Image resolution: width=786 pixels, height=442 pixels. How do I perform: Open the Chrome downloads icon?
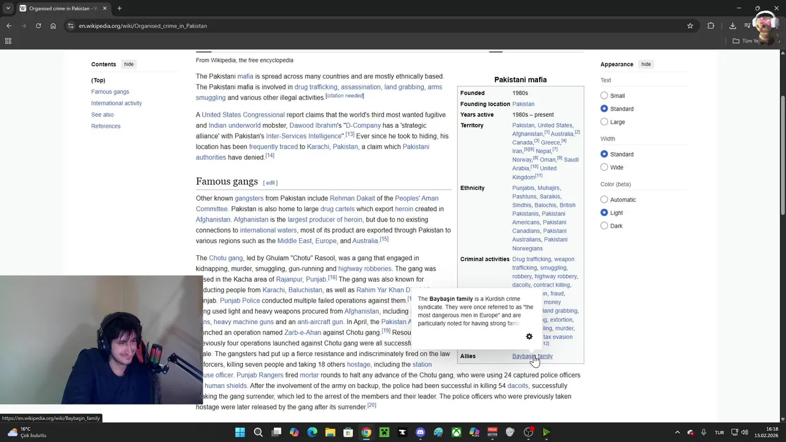click(733, 26)
